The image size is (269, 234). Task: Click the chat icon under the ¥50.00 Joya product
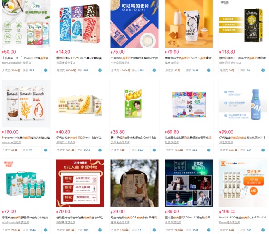[x=46, y=70]
